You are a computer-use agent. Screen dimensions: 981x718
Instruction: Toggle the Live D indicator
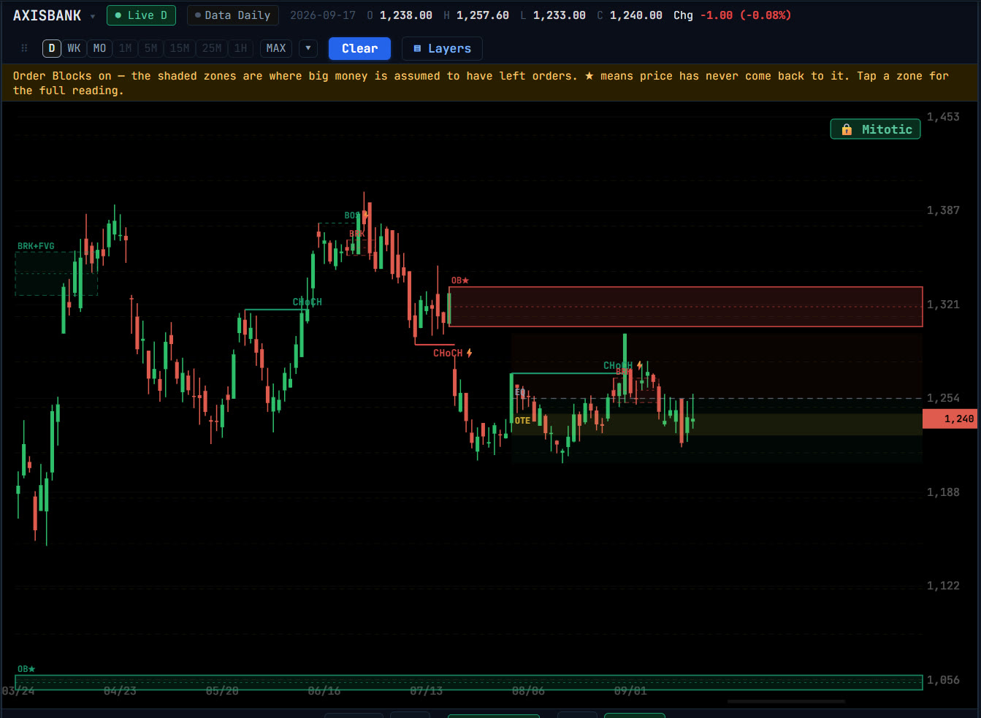[x=141, y=15]
